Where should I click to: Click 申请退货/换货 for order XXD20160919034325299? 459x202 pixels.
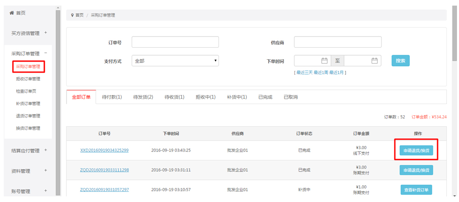416,150
